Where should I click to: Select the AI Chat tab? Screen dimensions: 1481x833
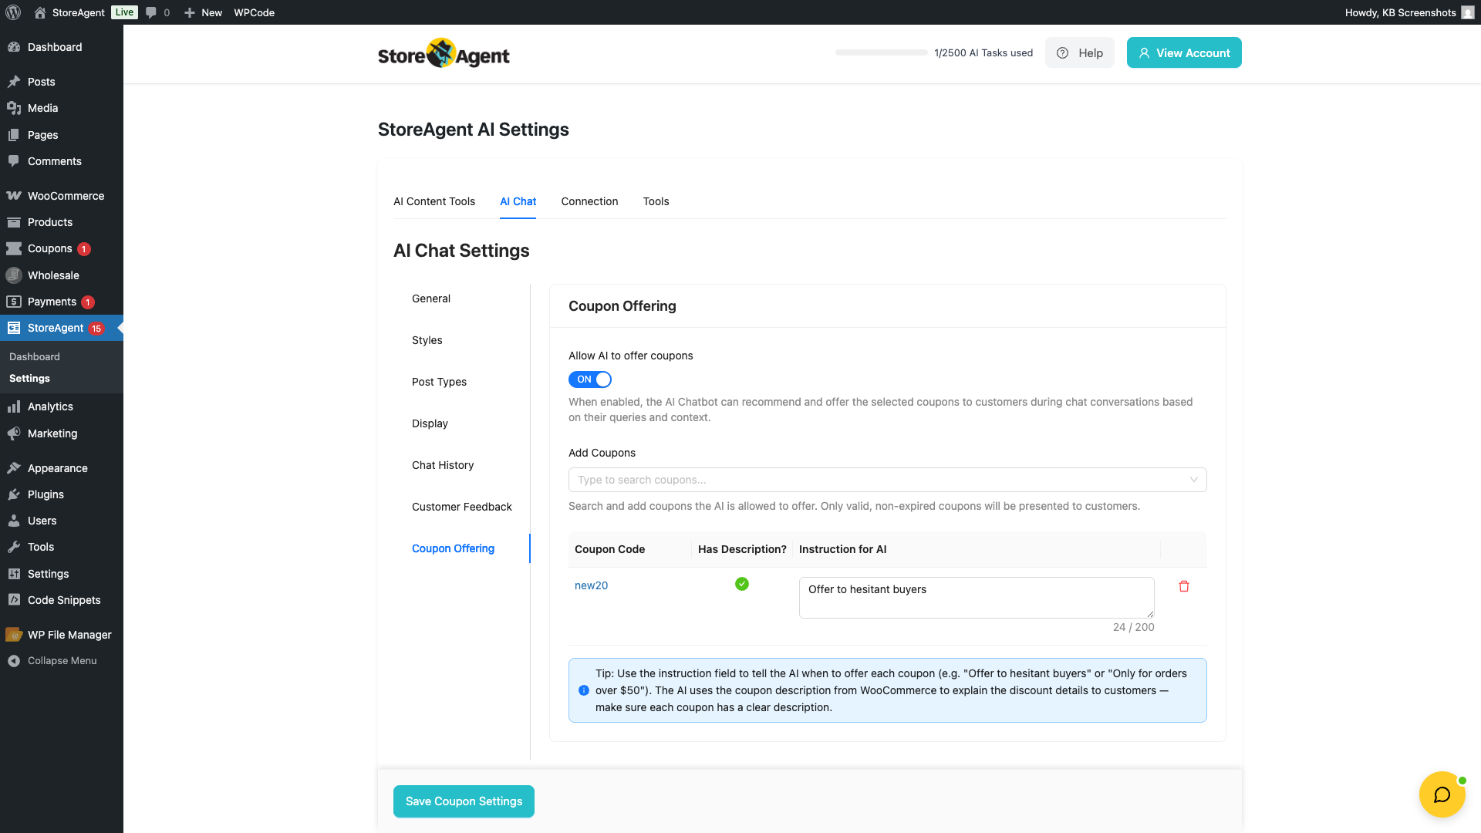(518, 201)
